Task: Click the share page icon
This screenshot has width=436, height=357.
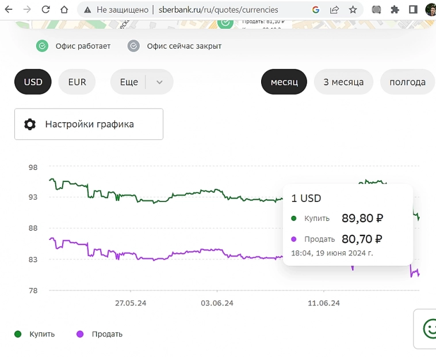Action: pyautogui.click(x=334, y=10)
